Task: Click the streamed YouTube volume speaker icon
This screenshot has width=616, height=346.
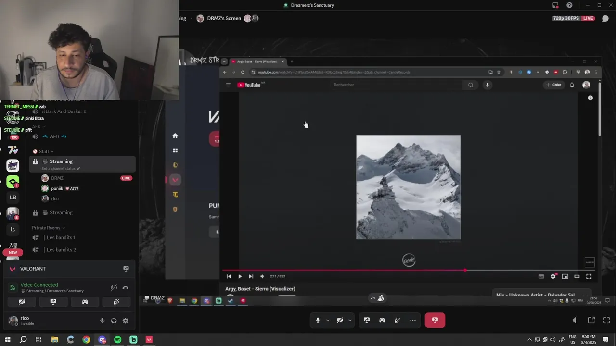Action: click(262, 276)
